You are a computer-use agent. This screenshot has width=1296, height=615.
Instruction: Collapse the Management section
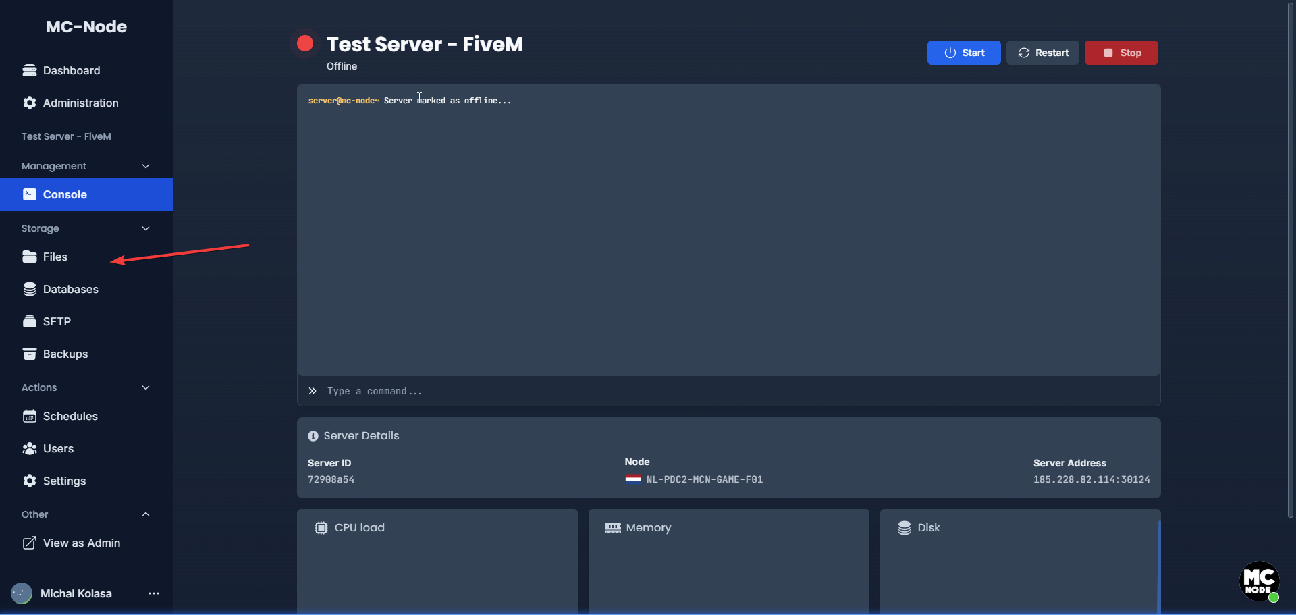click(146, 166)
